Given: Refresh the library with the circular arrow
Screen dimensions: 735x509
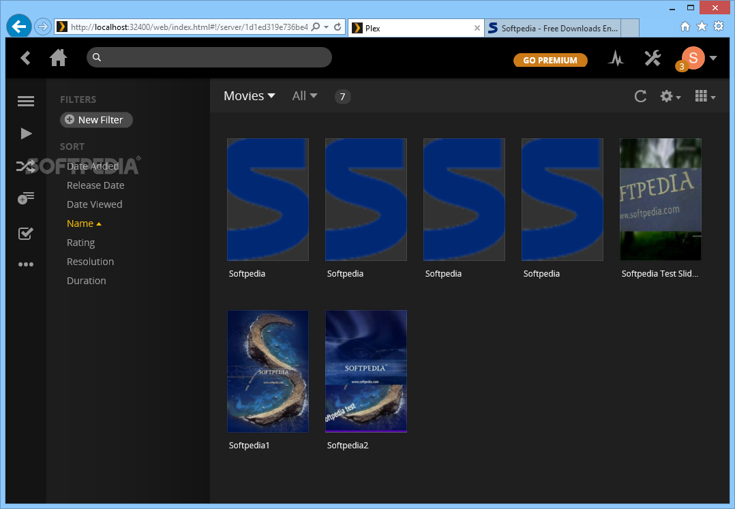Looking at the screenshot, I should [x=640, y=96].
